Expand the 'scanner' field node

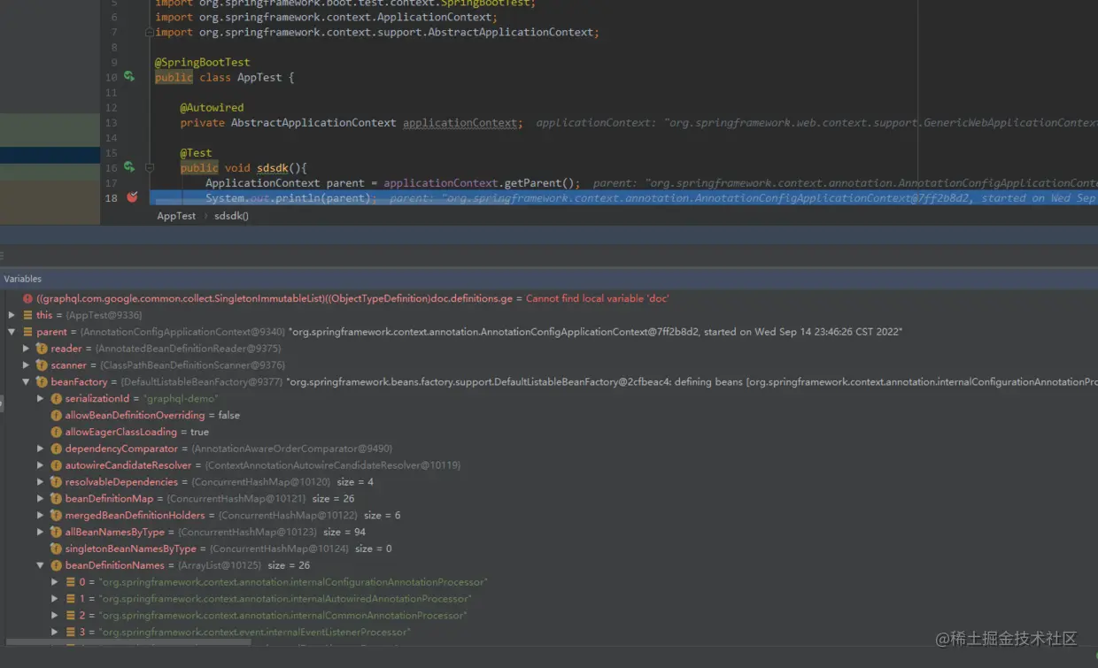coord(26,365)
